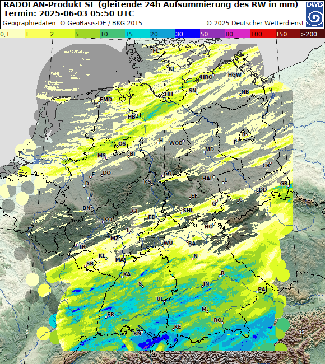Image resolution: width=325 pixels, height=364 pixels.
Task: Click the MD city label
Action: pyautogui.click(x=210, y=149)
